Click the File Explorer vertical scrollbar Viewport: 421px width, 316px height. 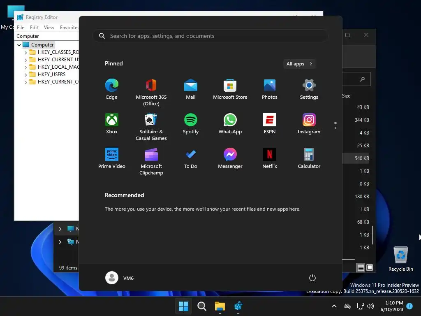[x=372, y=235]
